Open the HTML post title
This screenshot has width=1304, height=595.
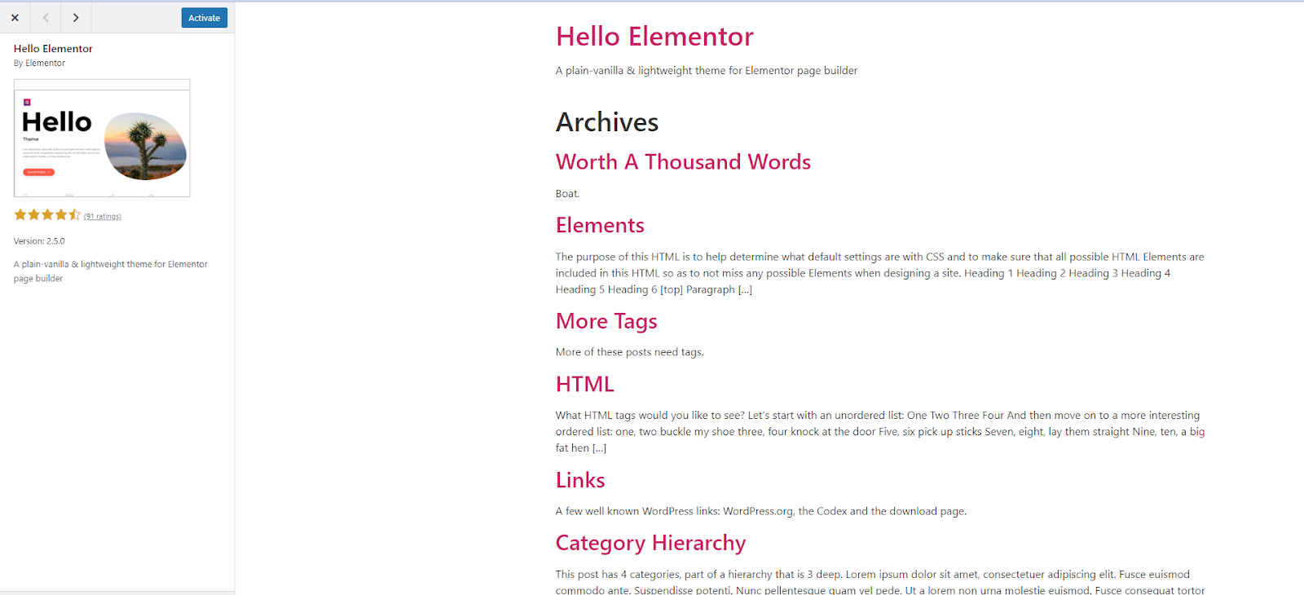584,384
